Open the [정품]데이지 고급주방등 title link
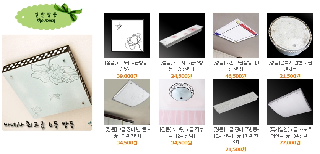Screen dimensions: 320x154 coord(182,66)
